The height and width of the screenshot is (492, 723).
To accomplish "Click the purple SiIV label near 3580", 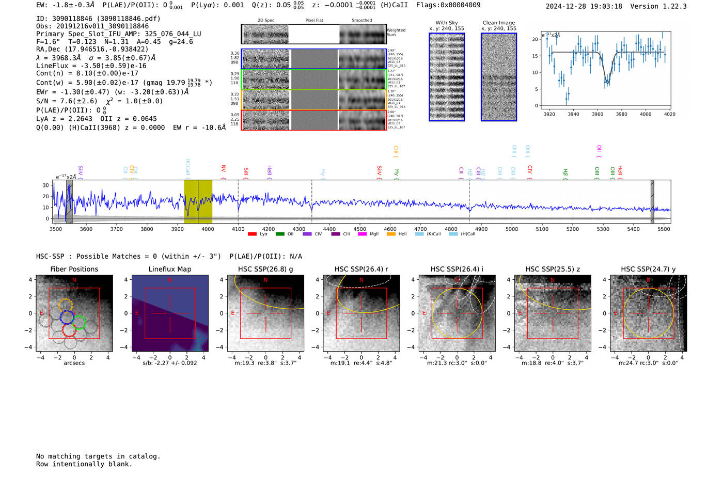I will [80, 172].
